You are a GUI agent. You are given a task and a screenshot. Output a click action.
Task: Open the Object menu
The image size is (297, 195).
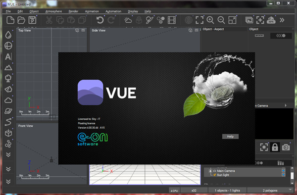pos(34,11)
